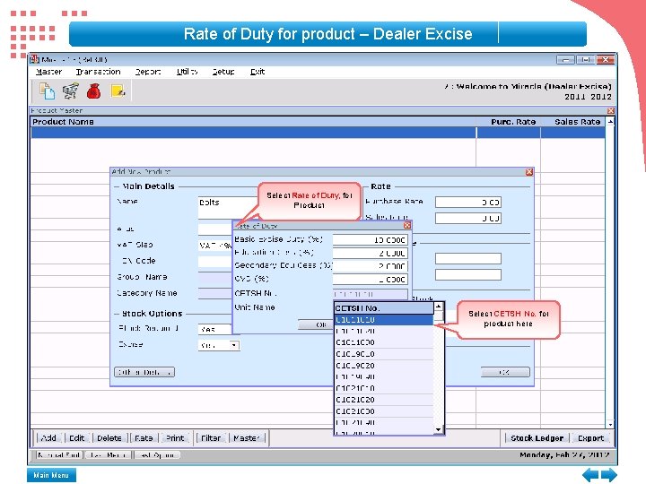This screenshot has width=646, height=484.
Task: Click the Add button
Action: click(48, 438)
